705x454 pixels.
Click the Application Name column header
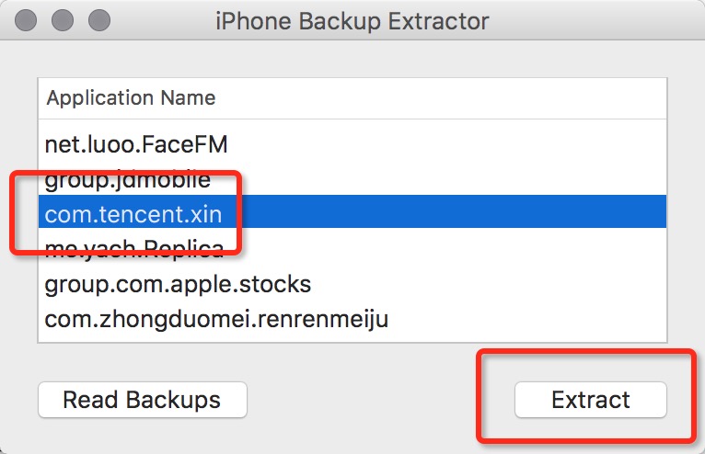coord(131,97)
